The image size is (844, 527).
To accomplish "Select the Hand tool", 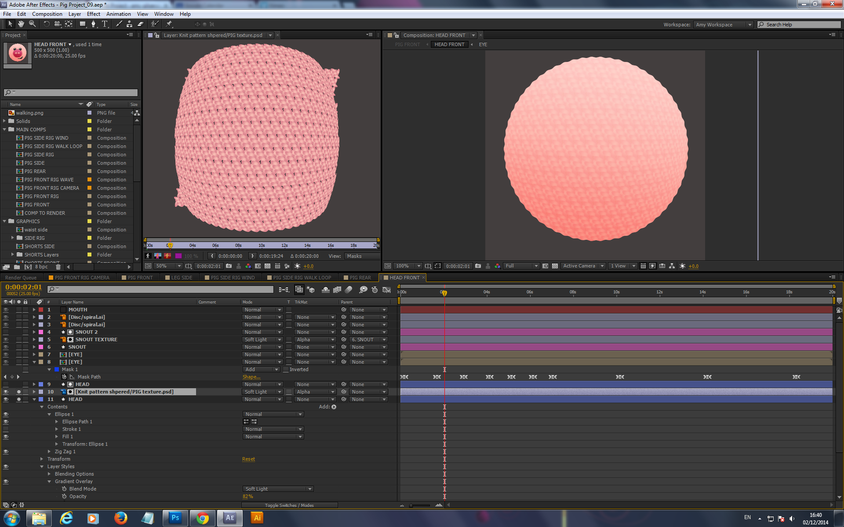I will tap(21, 24).
